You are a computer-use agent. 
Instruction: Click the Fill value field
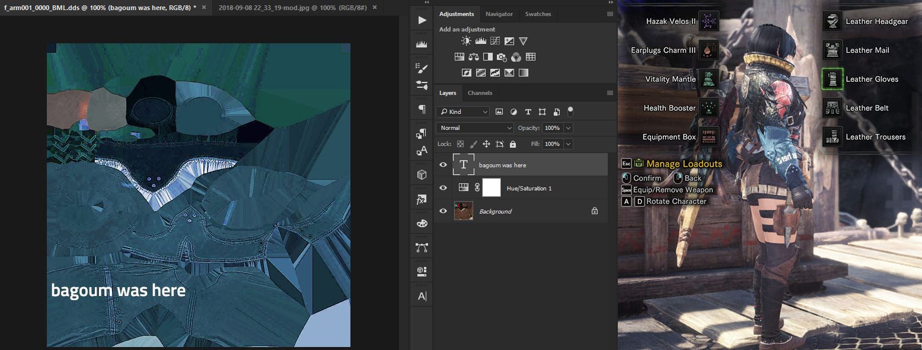tap(552, 144)
